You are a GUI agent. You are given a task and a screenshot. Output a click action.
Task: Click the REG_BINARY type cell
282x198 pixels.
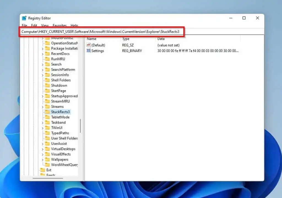pos(132,51)
